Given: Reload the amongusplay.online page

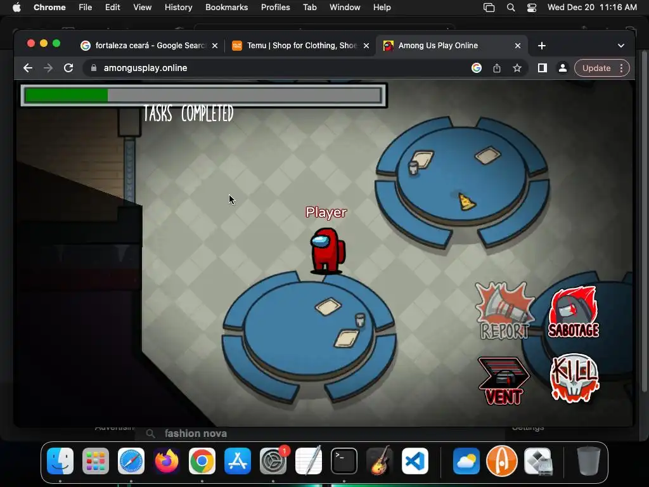Looking at the screenshot, I should [x=68, y=68].
